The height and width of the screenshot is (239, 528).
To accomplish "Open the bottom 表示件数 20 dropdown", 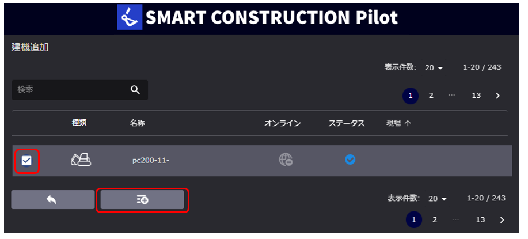I will [438, 199].
